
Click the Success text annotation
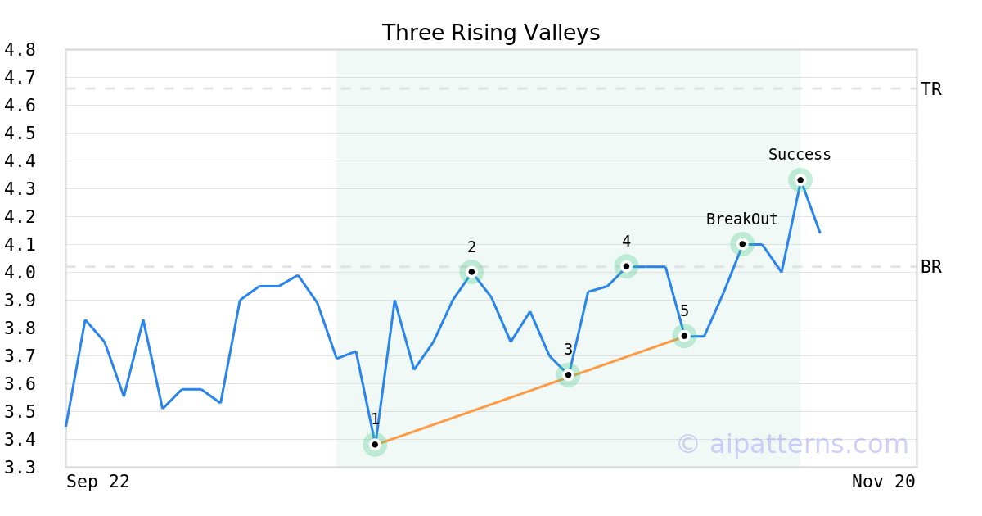click(x=800, y=155)
